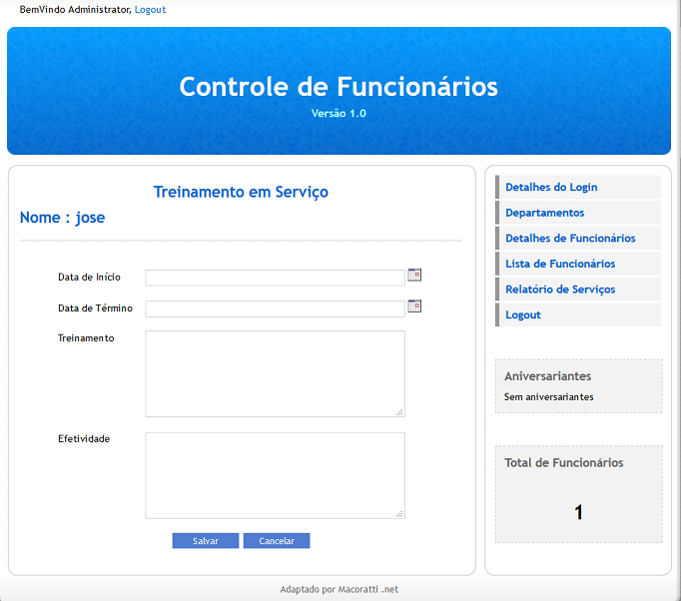Click the Total de Funcionários heading

(x=564, y=463)
